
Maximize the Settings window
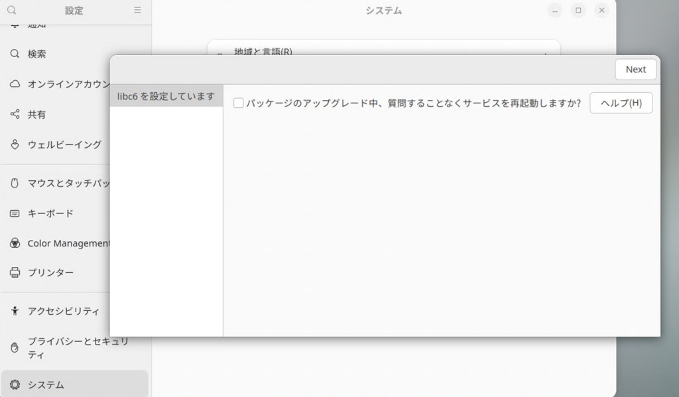578,10
